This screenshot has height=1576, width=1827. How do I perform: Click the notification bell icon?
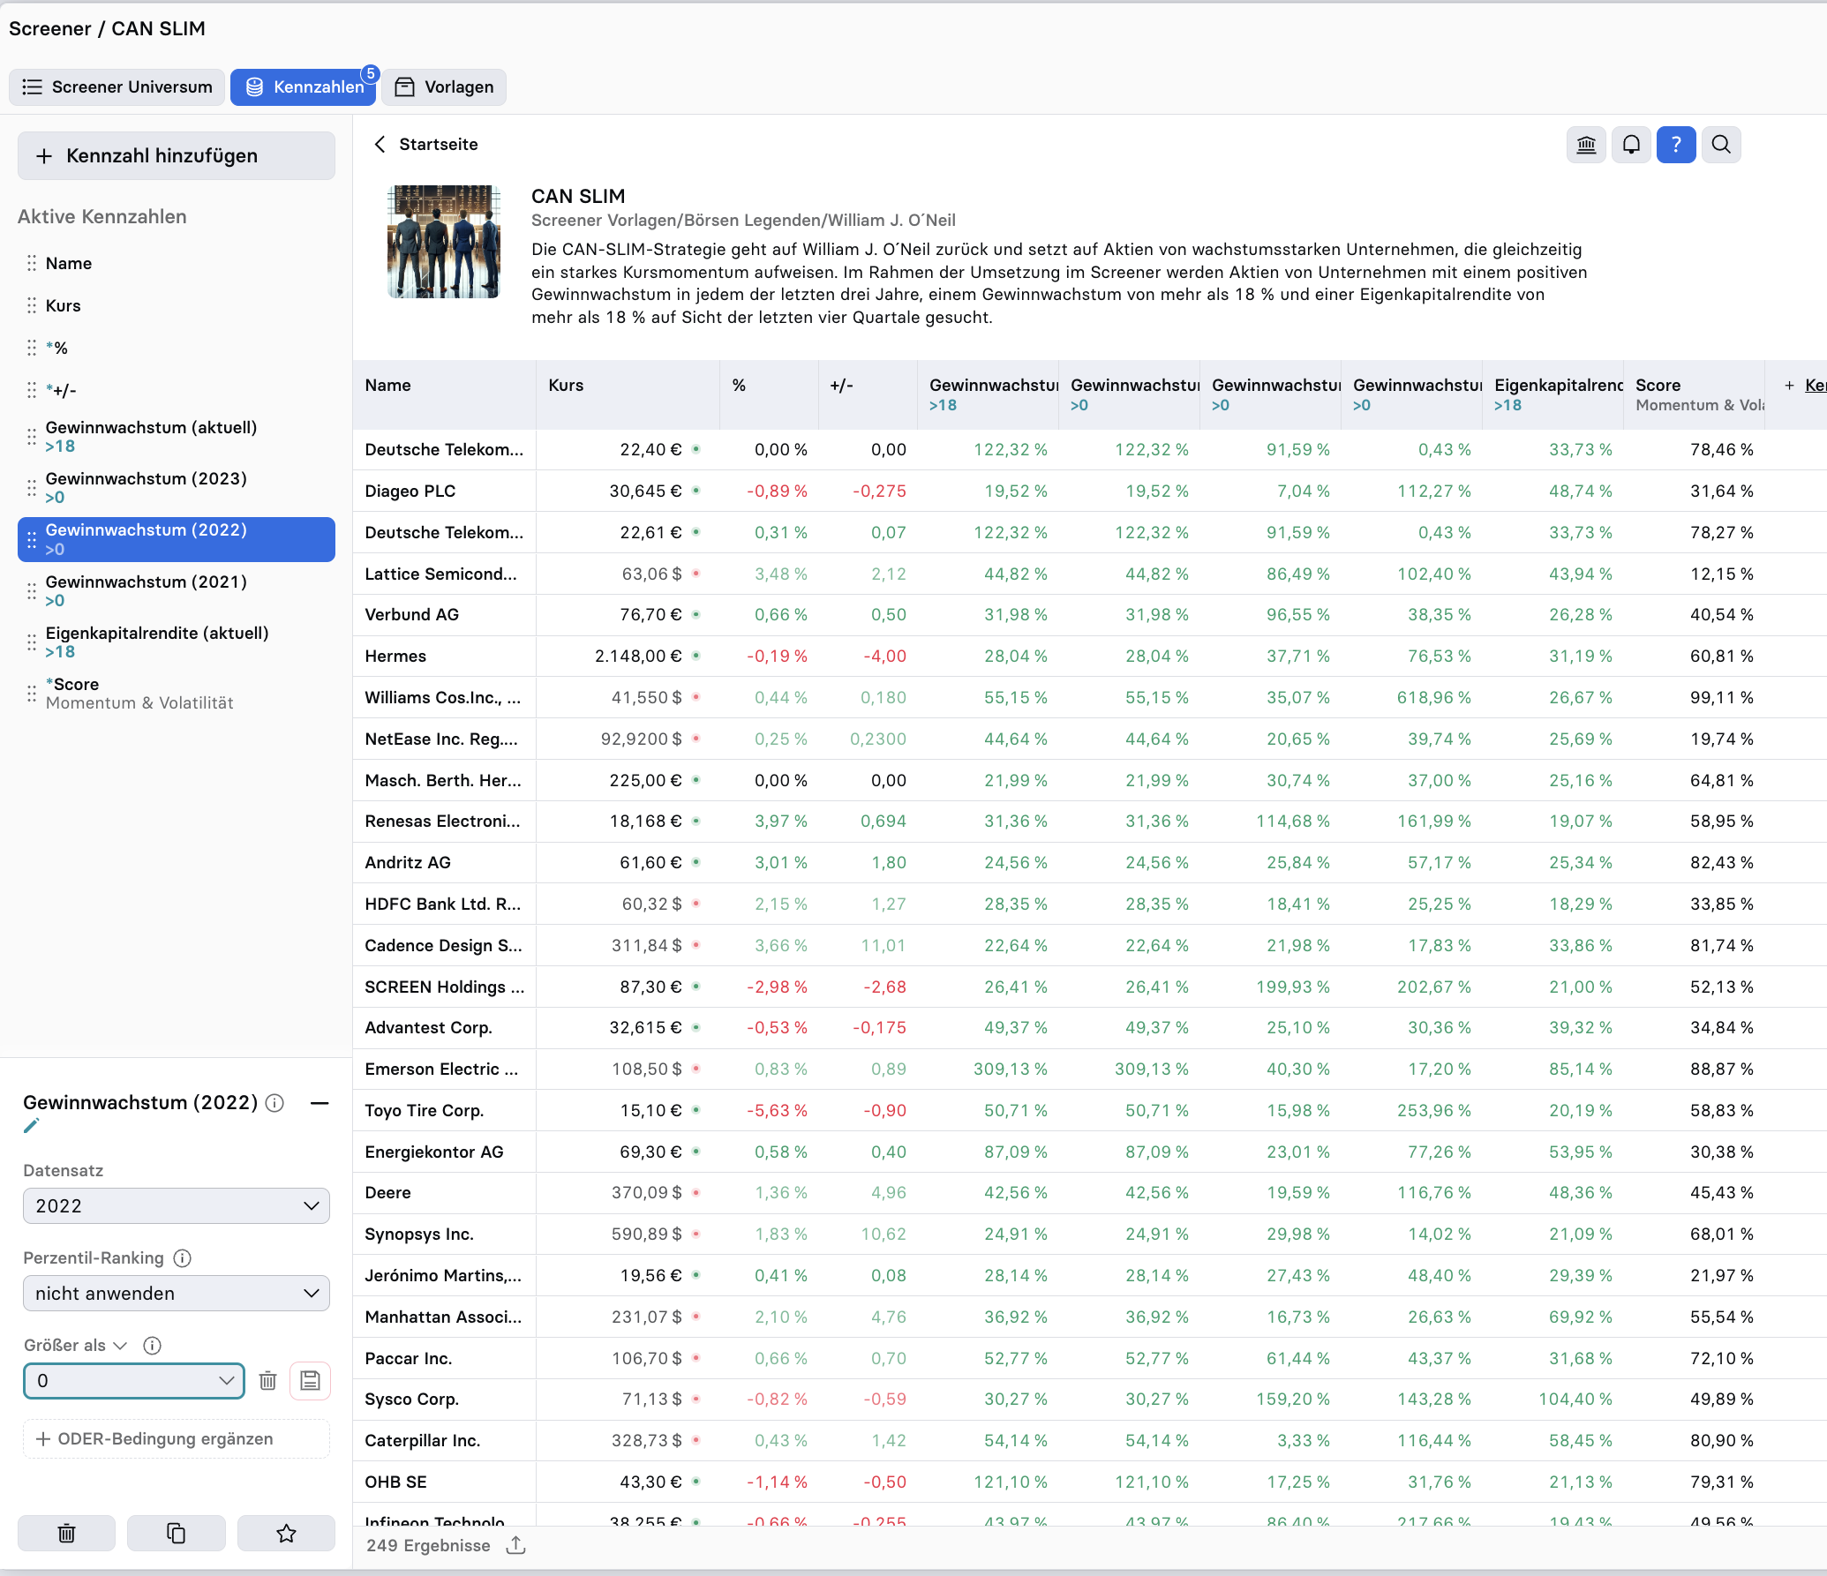click(x=1631, y=145)
